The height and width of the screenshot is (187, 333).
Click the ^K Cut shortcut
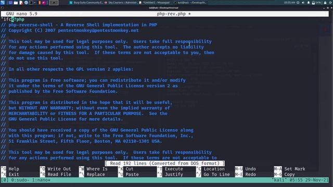point(126,169)
